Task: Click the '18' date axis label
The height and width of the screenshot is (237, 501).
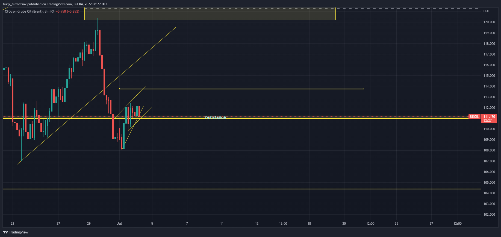Action: click(309, 224)
